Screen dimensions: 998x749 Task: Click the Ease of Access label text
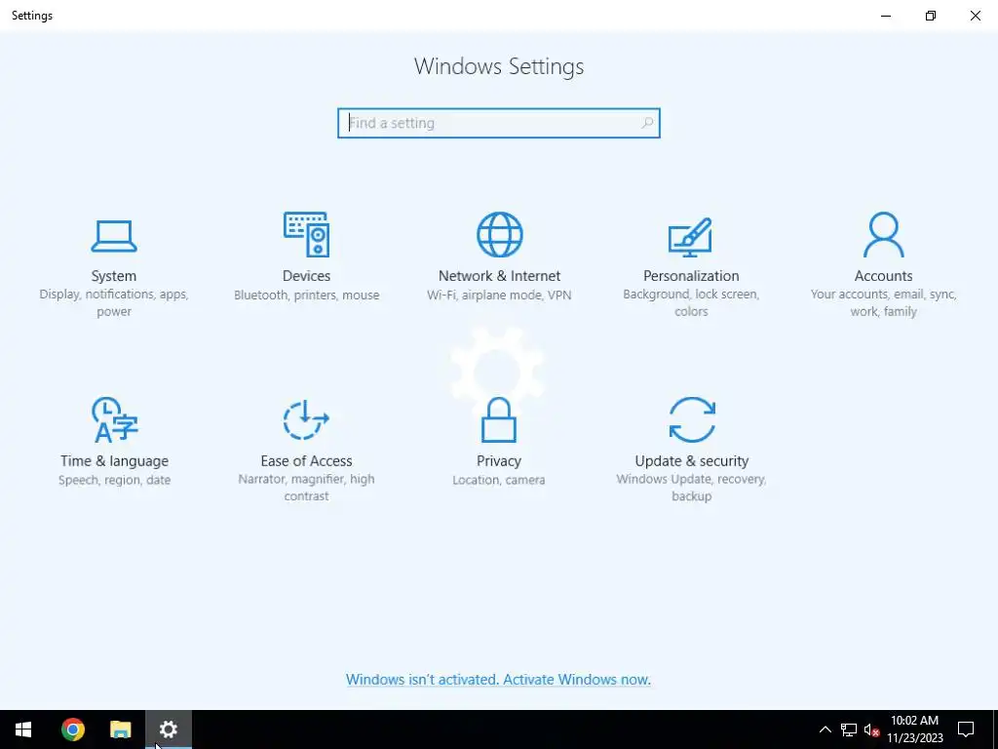[x=306, y=460]
